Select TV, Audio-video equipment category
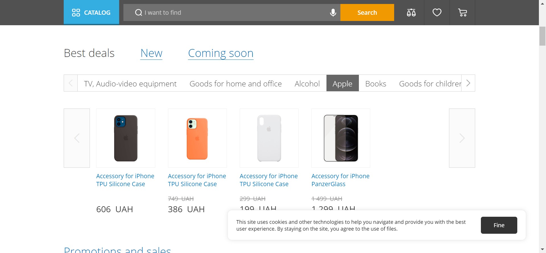Screen dimensions: 546x253 130,84
